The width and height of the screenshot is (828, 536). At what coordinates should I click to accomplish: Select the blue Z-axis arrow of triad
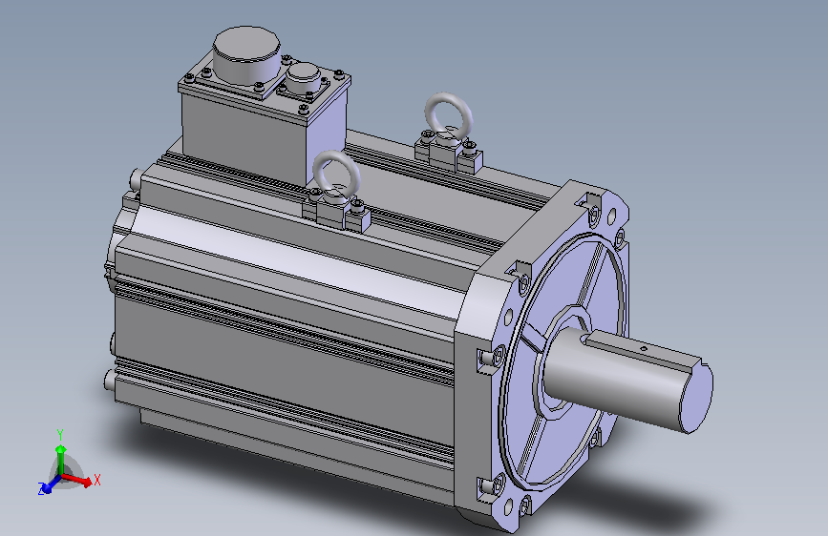51,484
